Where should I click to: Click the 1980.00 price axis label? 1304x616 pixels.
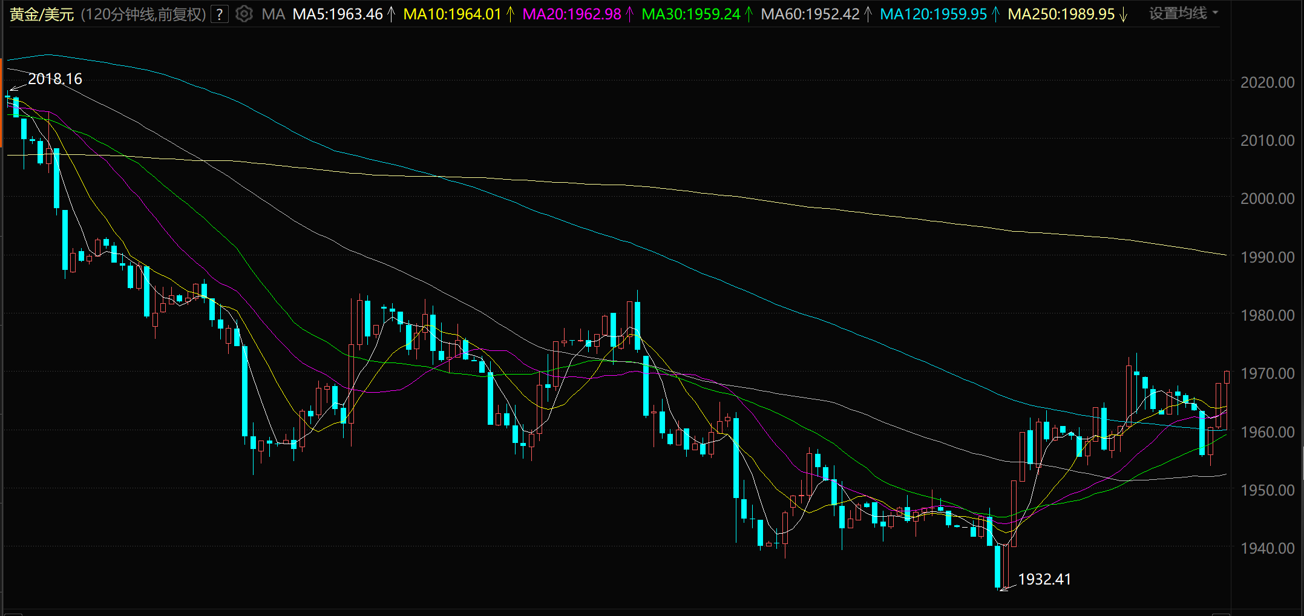tap(1267, 315)
